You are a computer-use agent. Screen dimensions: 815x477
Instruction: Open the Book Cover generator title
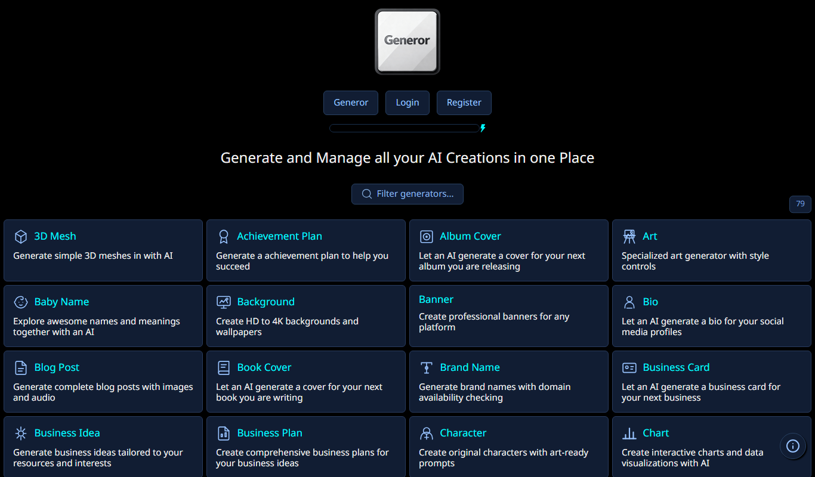264,367
